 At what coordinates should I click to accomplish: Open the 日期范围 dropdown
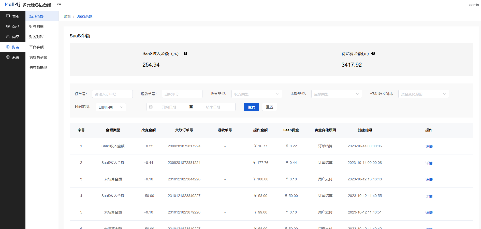click(x=111, y=107)
